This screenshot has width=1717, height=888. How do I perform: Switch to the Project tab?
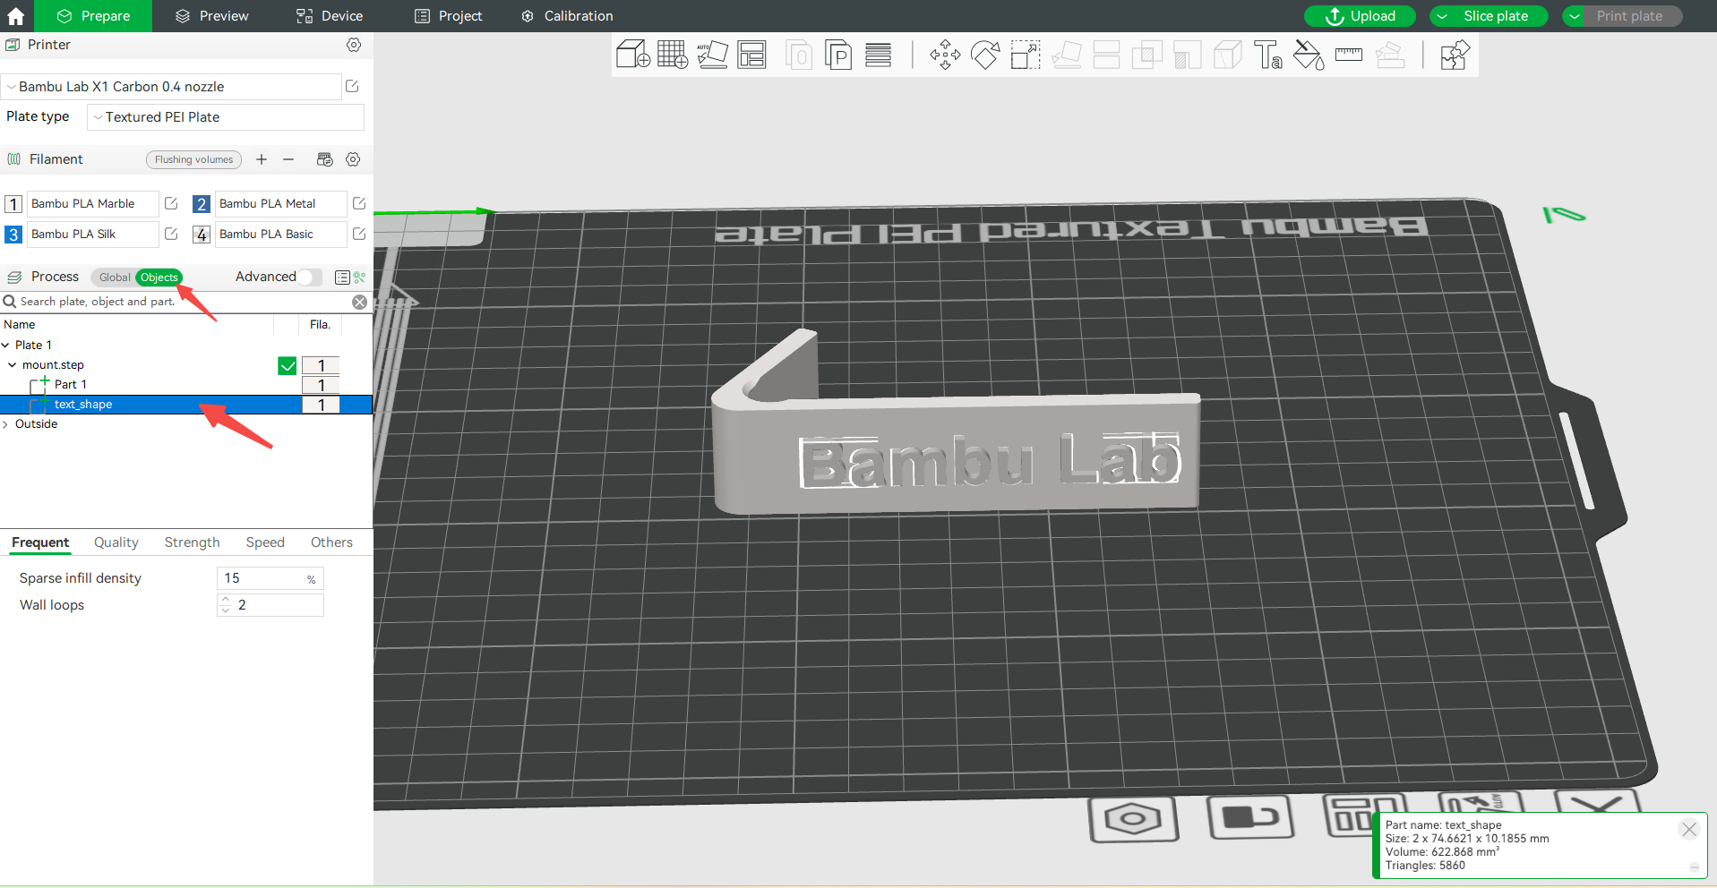coord(448,16)
